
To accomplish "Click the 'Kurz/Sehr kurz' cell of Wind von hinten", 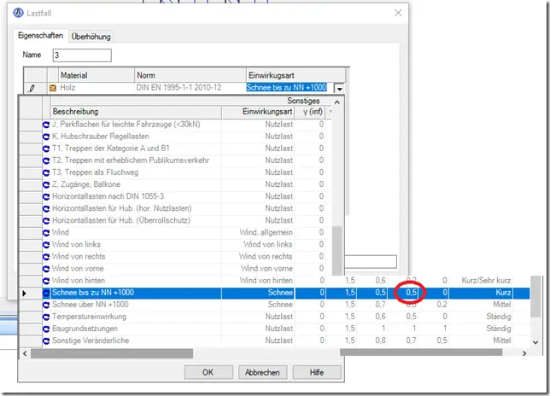I will (x=486, y=281).
